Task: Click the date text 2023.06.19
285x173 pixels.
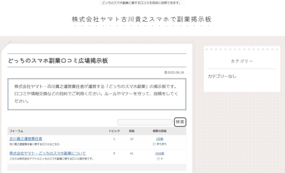Action: tap(176, 72)
